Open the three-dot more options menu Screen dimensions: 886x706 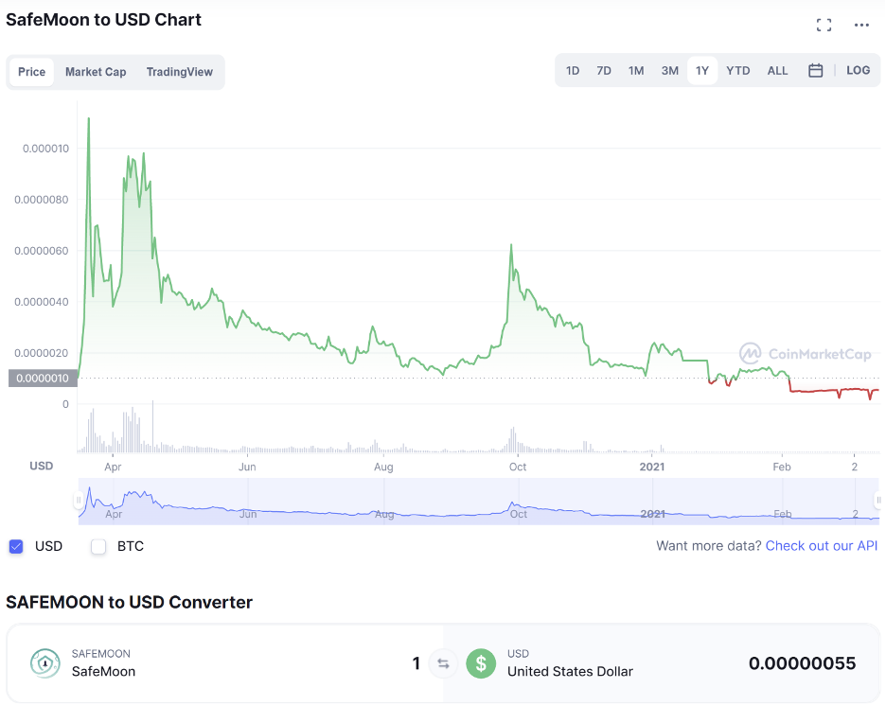861,25
